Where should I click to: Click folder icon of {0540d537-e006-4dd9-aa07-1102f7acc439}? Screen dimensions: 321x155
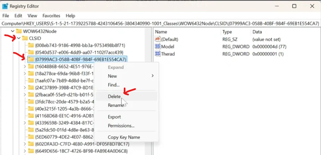31,52
